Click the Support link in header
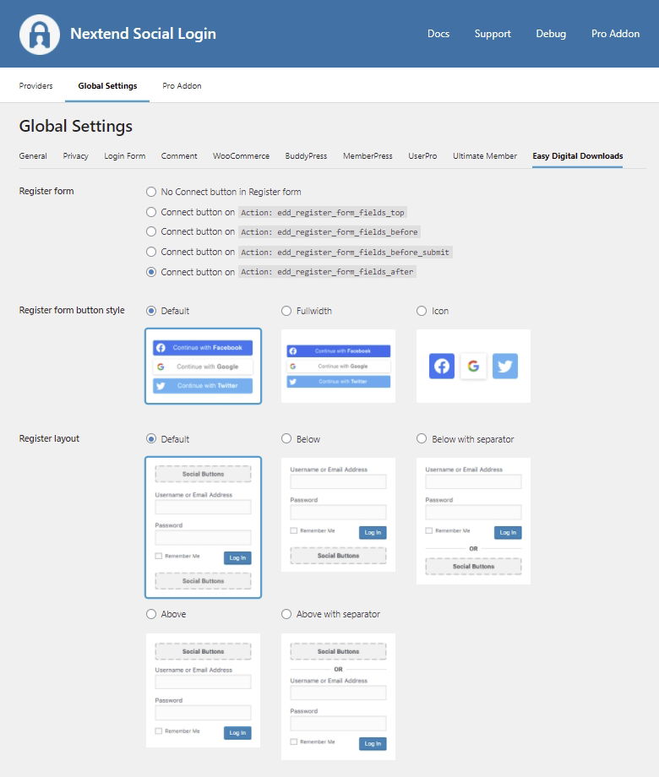 point(493,34)
